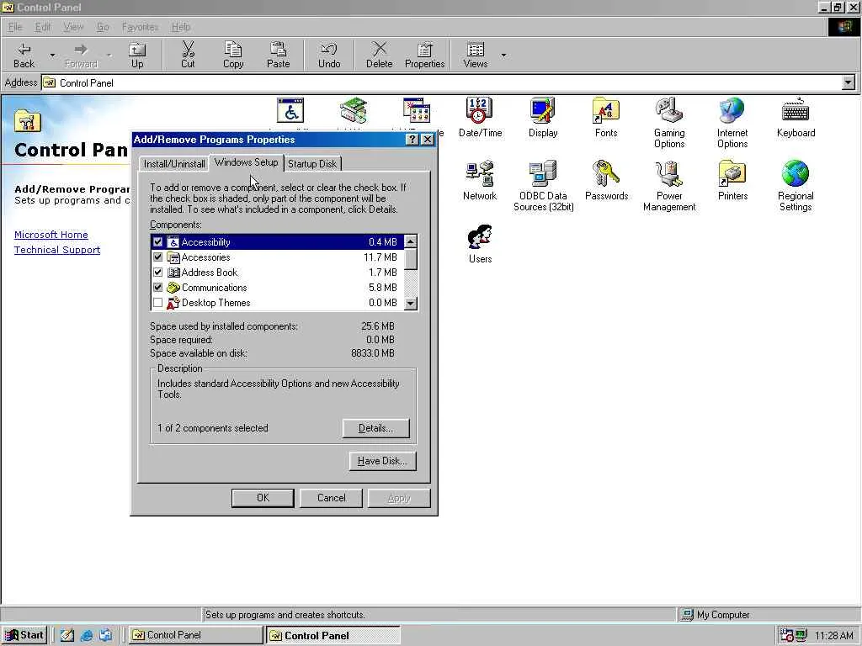Click Cancel in Add/Remove Programs dialog
The height and width of the screenshot is (646, 862).
click(x=331, y=498)
